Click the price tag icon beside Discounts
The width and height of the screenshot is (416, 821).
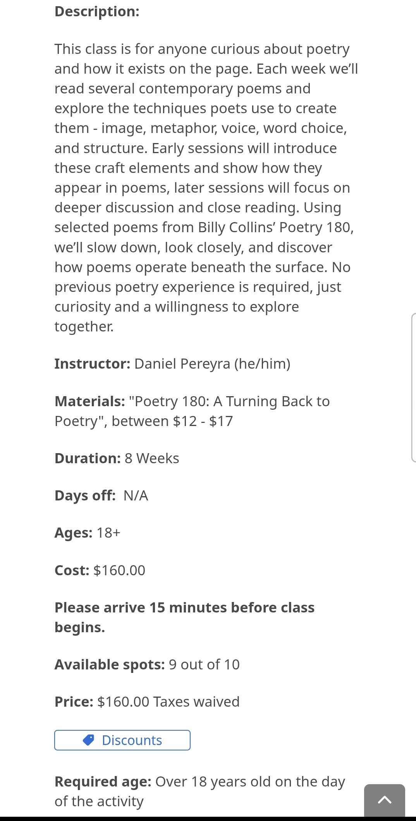click(89, 740)
